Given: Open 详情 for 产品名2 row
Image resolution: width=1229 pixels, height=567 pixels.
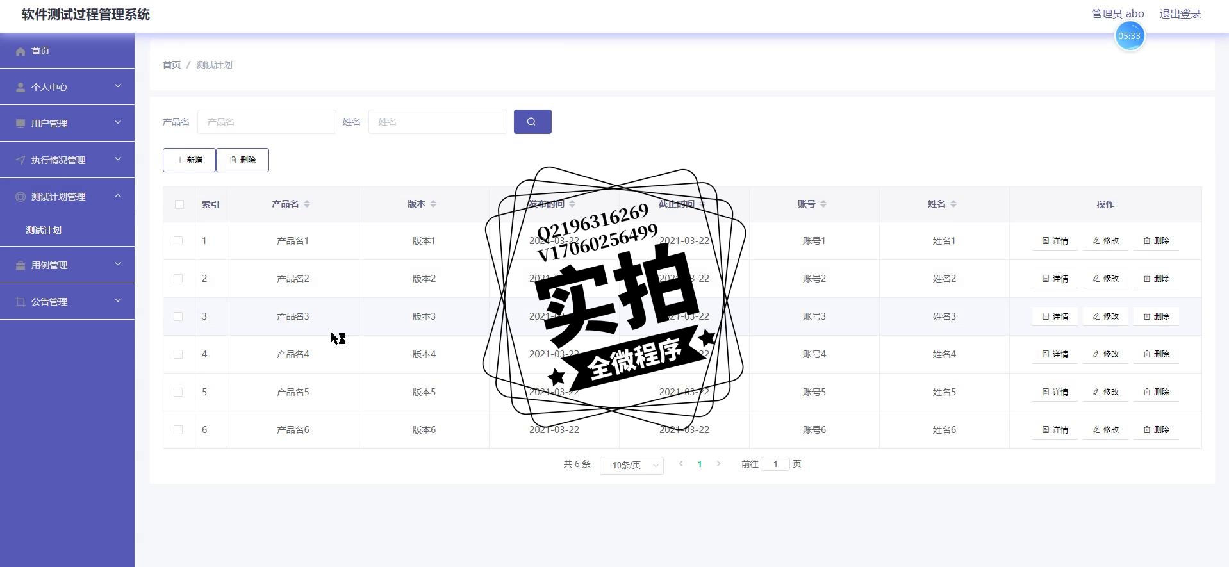Looking at the screenshot, I should click(1055, 279).
